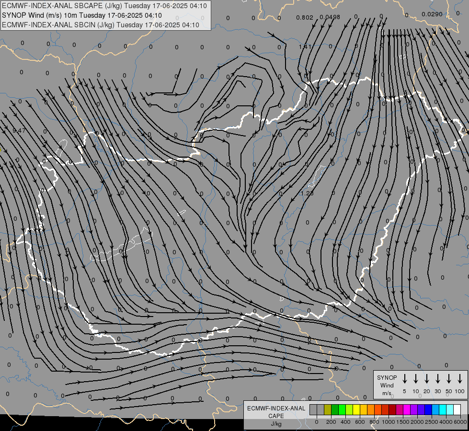Click the 200 tick label on CAPE scale
Image resolution: width=469 pixels, height=431 pixels.
pyautogui.click(x=331, y=422)
